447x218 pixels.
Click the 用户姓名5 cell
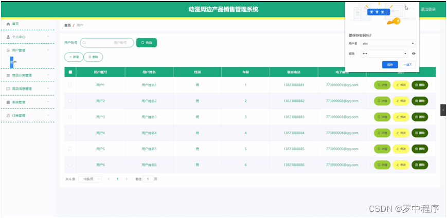pyautogui.click(x=149, y=149)
